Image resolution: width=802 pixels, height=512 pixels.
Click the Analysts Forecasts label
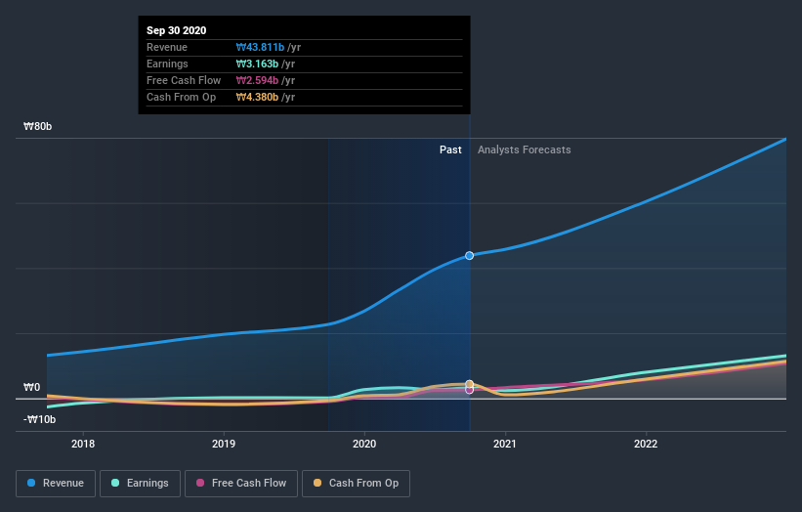[525, 149]
